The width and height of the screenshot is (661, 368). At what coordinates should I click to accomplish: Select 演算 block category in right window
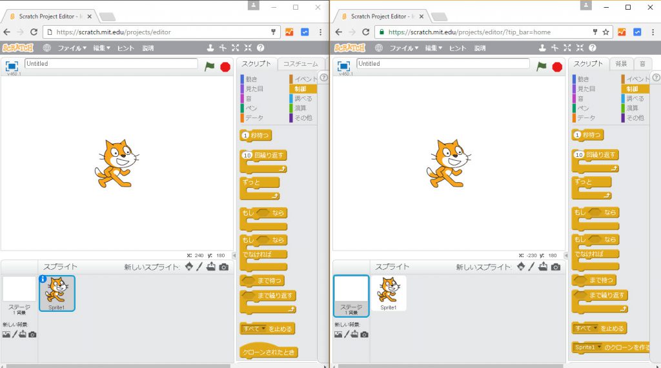click(633, 108)
